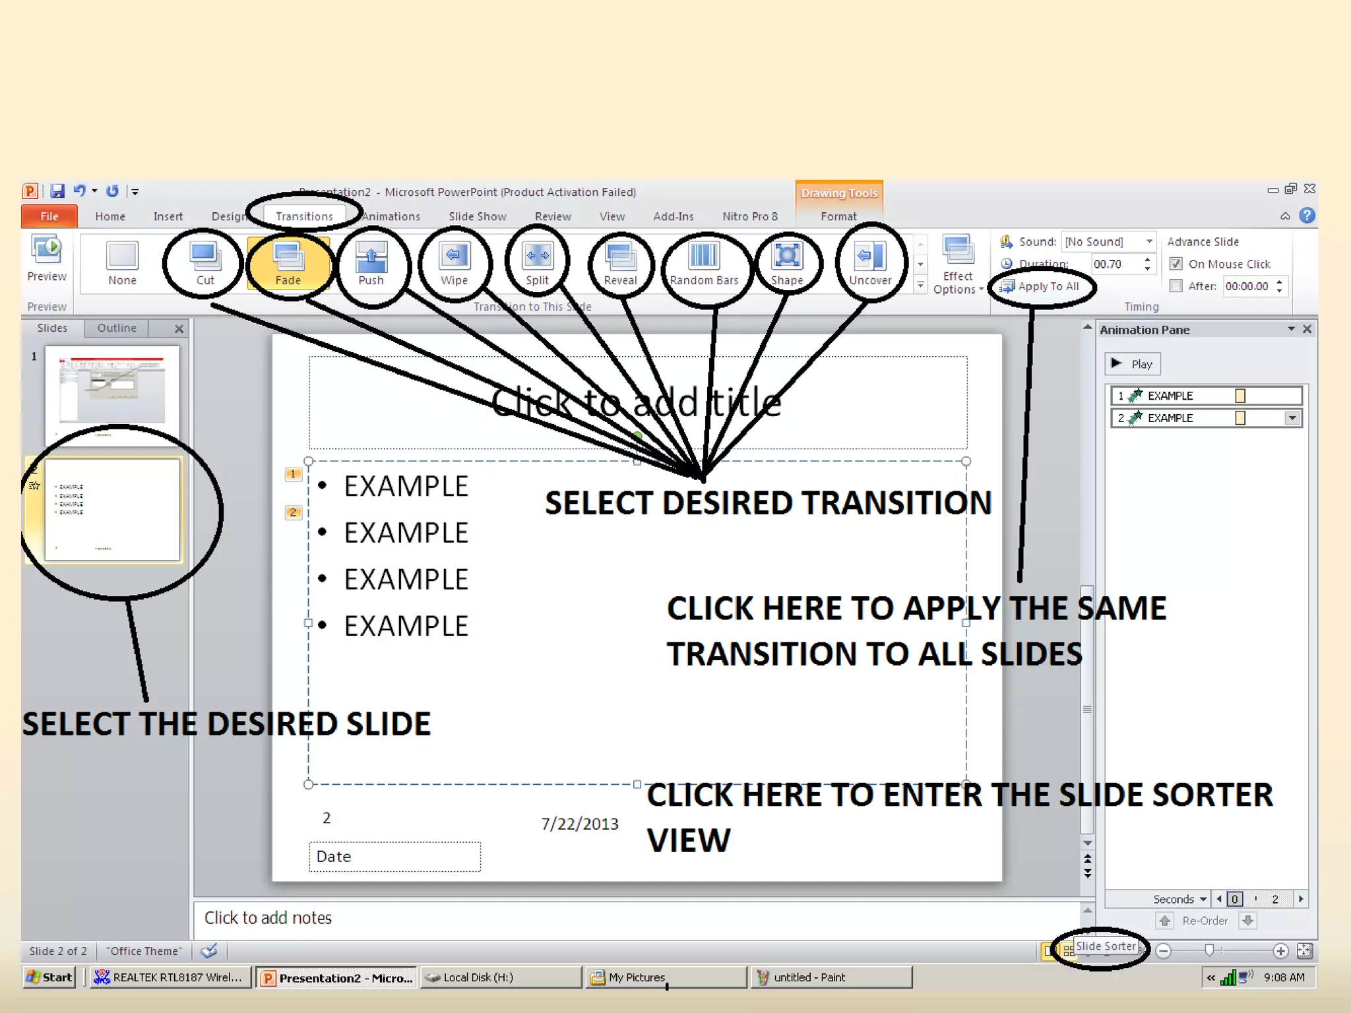The image size is (1351, 1013).
Task: Click the Save icon in quick access toolbar
Action: click(57, 191)
